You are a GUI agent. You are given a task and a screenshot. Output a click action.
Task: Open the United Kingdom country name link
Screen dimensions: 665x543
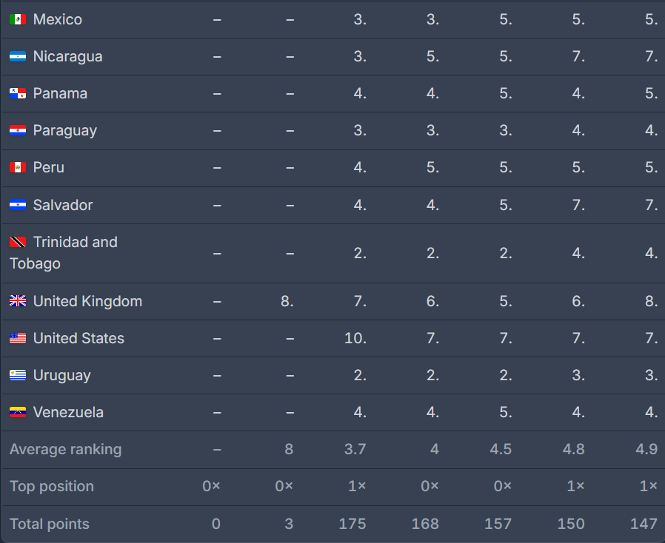pos(87,301)
